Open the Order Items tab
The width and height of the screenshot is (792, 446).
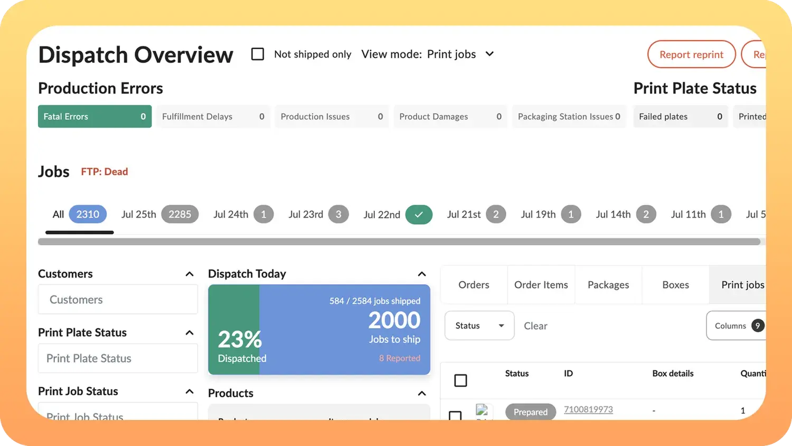pyautogui.click(x=541, y=285)
